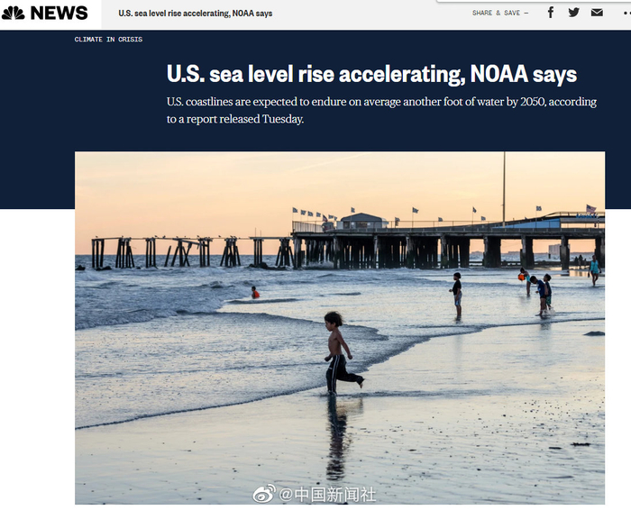Click the white panel edge at top right
The image size is (631, 510).
coord(534,1)
